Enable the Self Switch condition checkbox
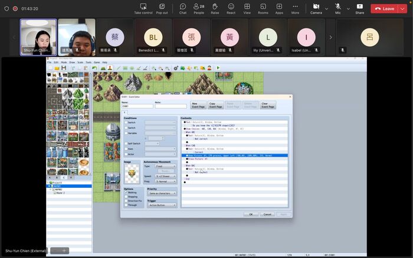 126,143
